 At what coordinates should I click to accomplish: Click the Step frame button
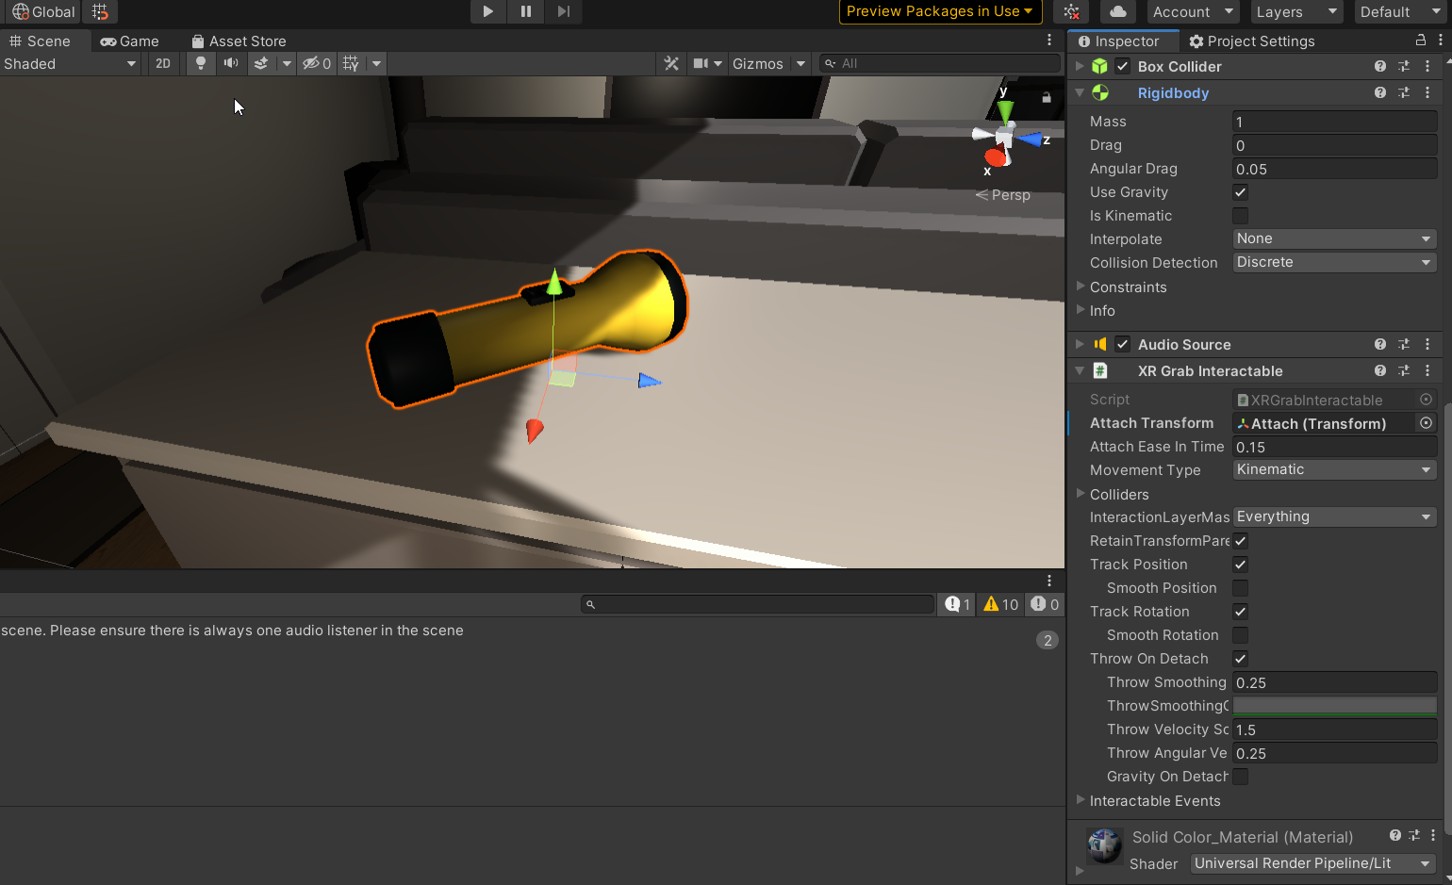[563, 11]
